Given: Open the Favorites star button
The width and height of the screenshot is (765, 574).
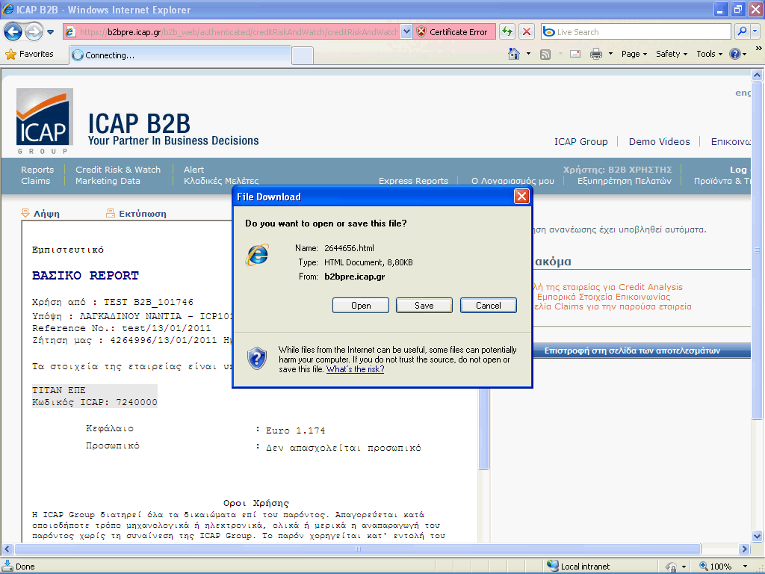Looking at the screenshot, I should 29,54.
